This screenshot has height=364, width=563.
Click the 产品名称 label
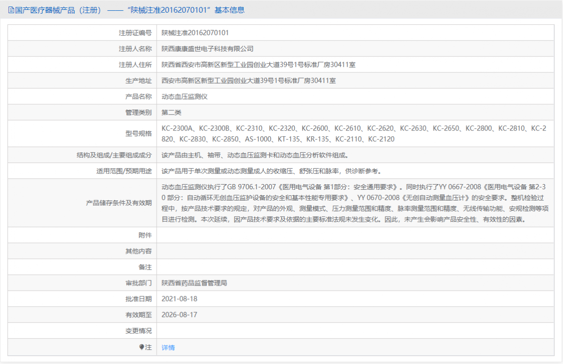[x=138, y=97]
